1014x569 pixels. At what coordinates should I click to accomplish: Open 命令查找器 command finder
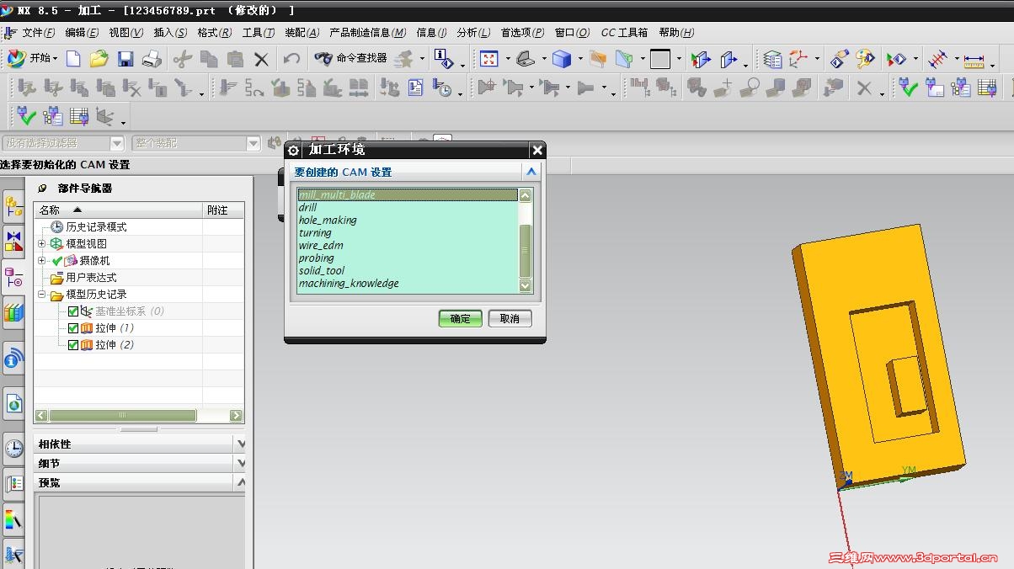[351, 58]
